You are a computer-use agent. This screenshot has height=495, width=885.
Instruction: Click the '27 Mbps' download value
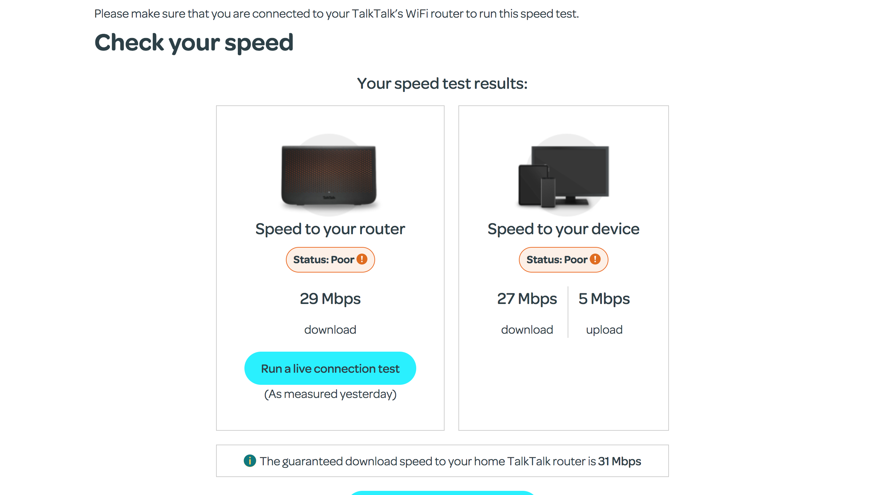(527, 298)
